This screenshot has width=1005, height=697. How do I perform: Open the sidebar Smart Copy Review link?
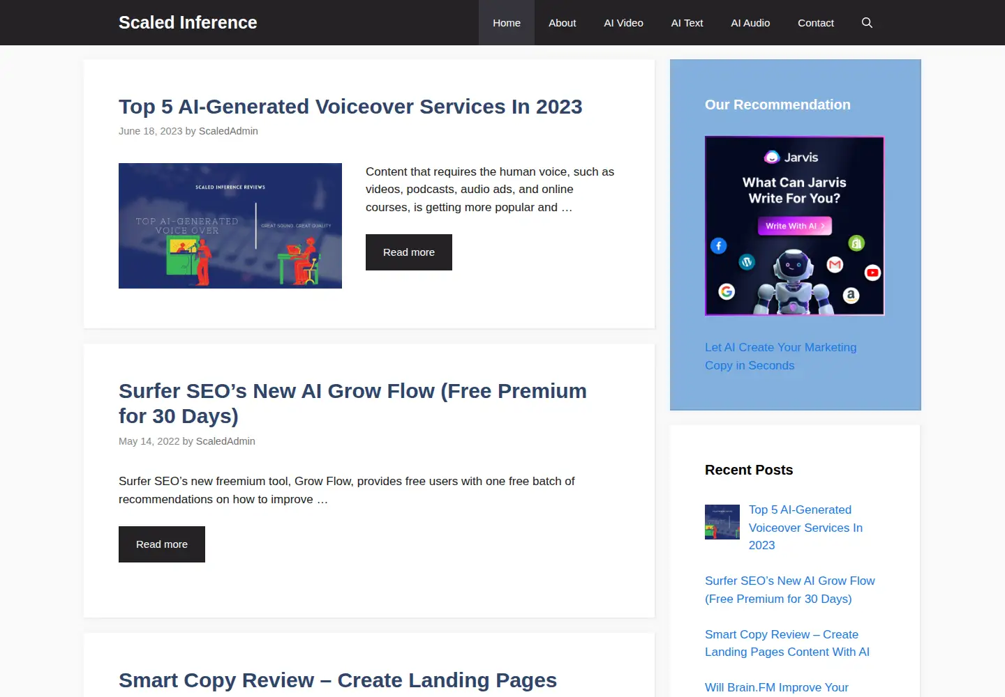click(x=787, y=643)
